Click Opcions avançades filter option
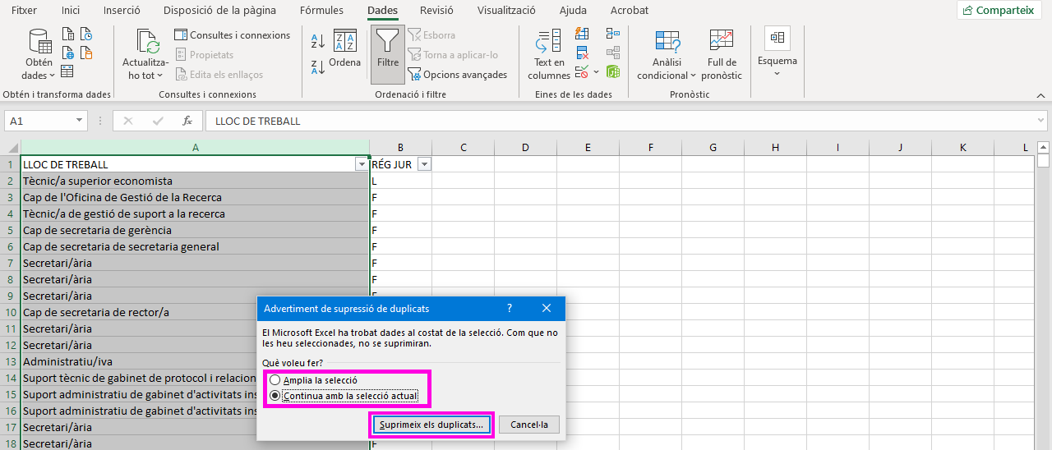 tap(458, 75)
